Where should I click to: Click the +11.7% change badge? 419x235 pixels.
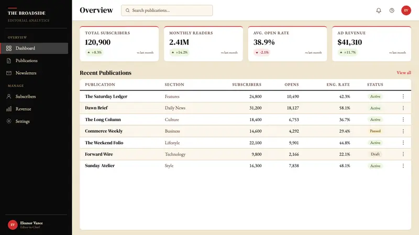[348, 53]
